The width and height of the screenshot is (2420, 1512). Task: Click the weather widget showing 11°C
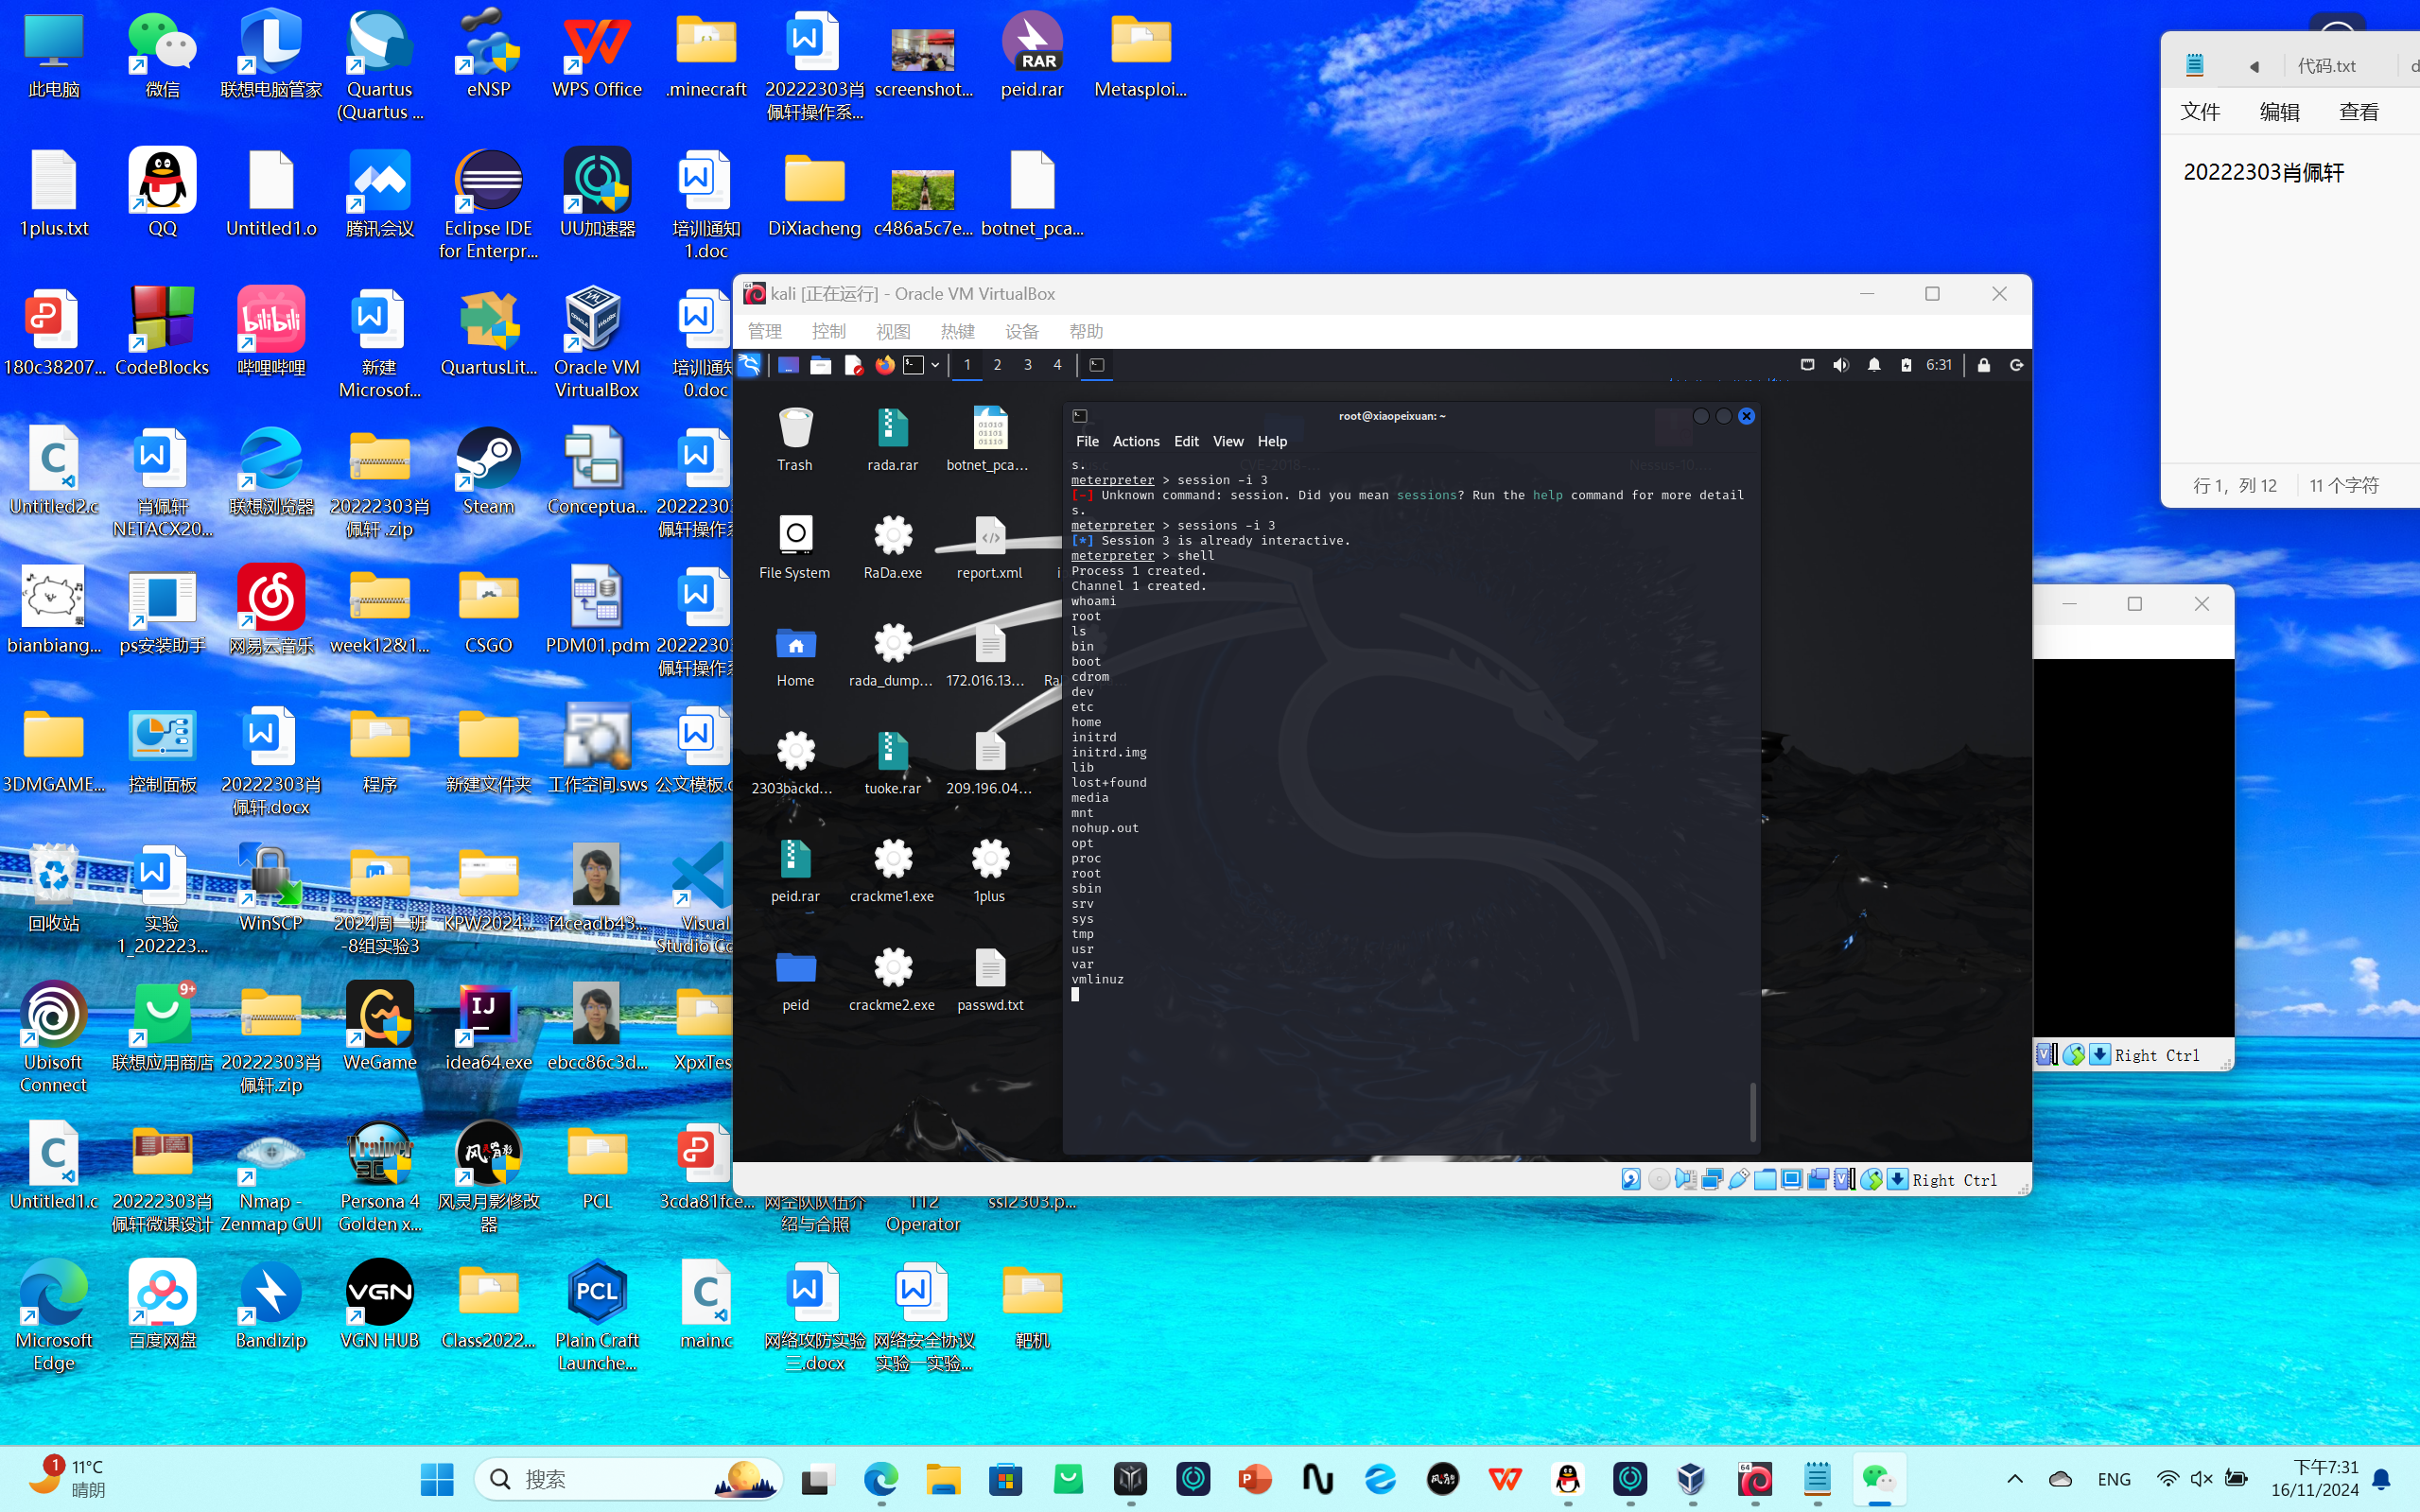[x=68, y=1478]
